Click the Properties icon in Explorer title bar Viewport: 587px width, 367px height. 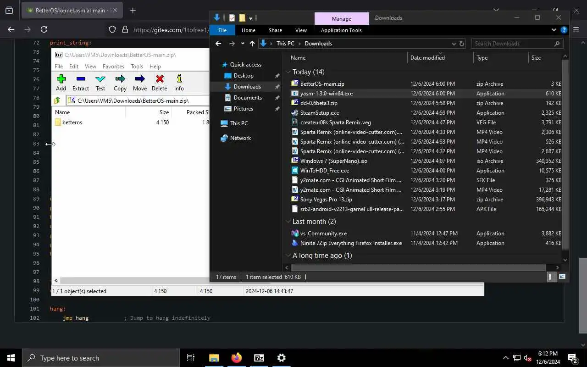point(232,18)
